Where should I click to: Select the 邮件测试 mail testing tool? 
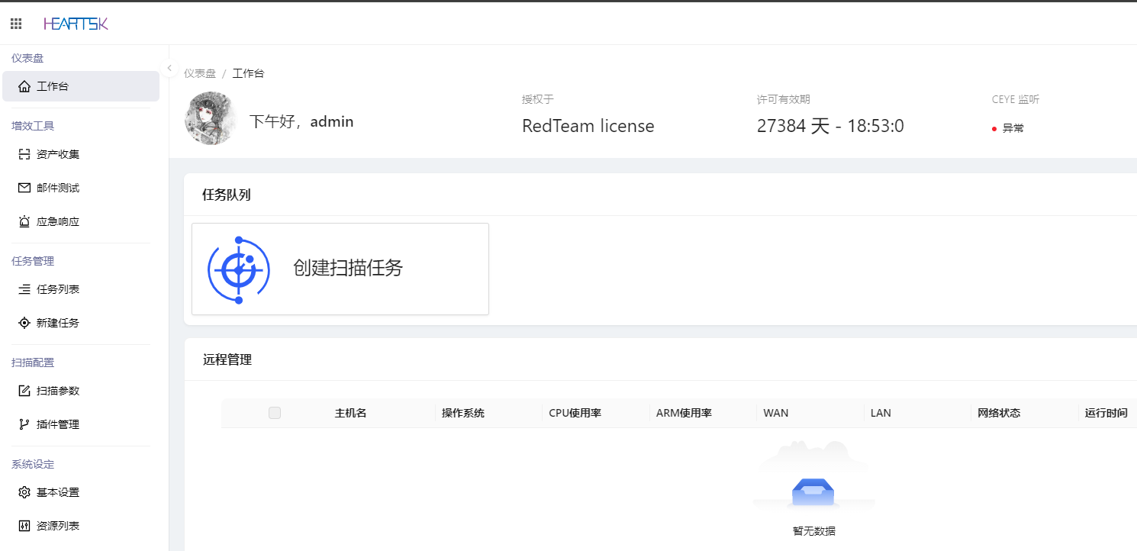(x=58, y=187)
